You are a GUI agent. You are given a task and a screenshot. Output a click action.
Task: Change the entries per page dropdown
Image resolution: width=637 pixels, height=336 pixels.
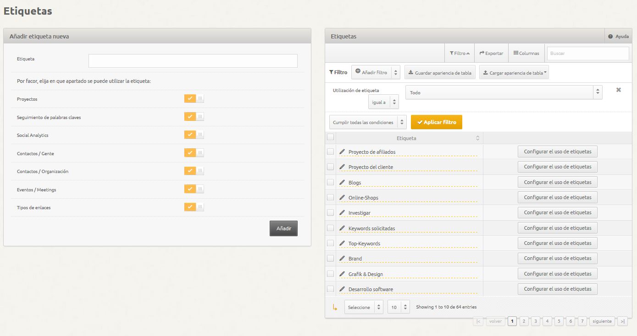pyautogui.click(x=399, y=307)
